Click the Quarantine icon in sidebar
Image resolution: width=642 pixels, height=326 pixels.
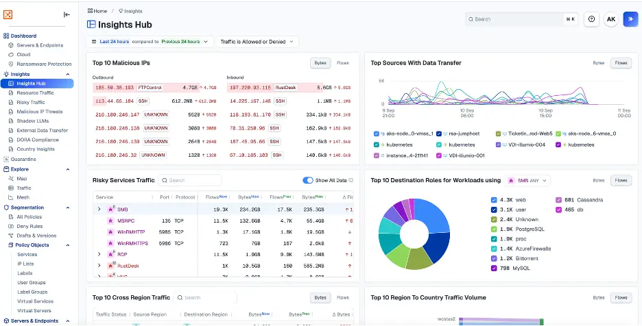6,160
